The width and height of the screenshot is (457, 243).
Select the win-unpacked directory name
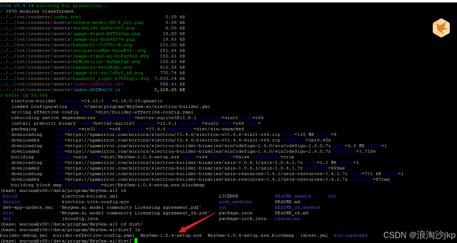[350, 235]
